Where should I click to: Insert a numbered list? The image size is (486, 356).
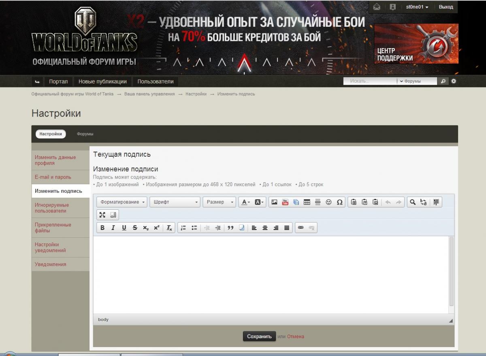coord(183,228)
